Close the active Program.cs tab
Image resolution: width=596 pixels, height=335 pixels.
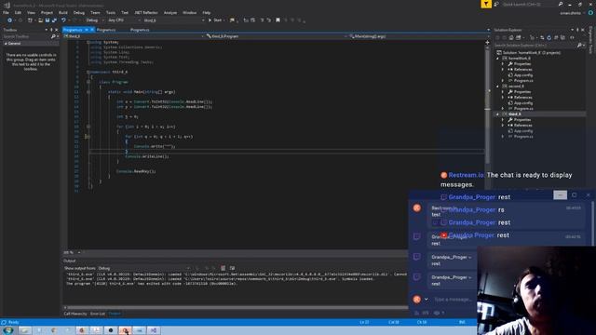[92, 30]
